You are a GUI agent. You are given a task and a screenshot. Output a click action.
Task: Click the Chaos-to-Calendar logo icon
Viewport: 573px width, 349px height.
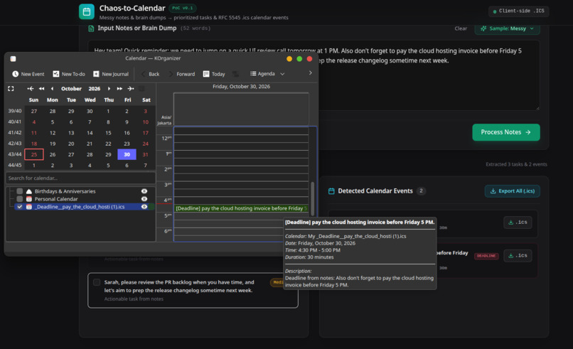click(87, 11)
